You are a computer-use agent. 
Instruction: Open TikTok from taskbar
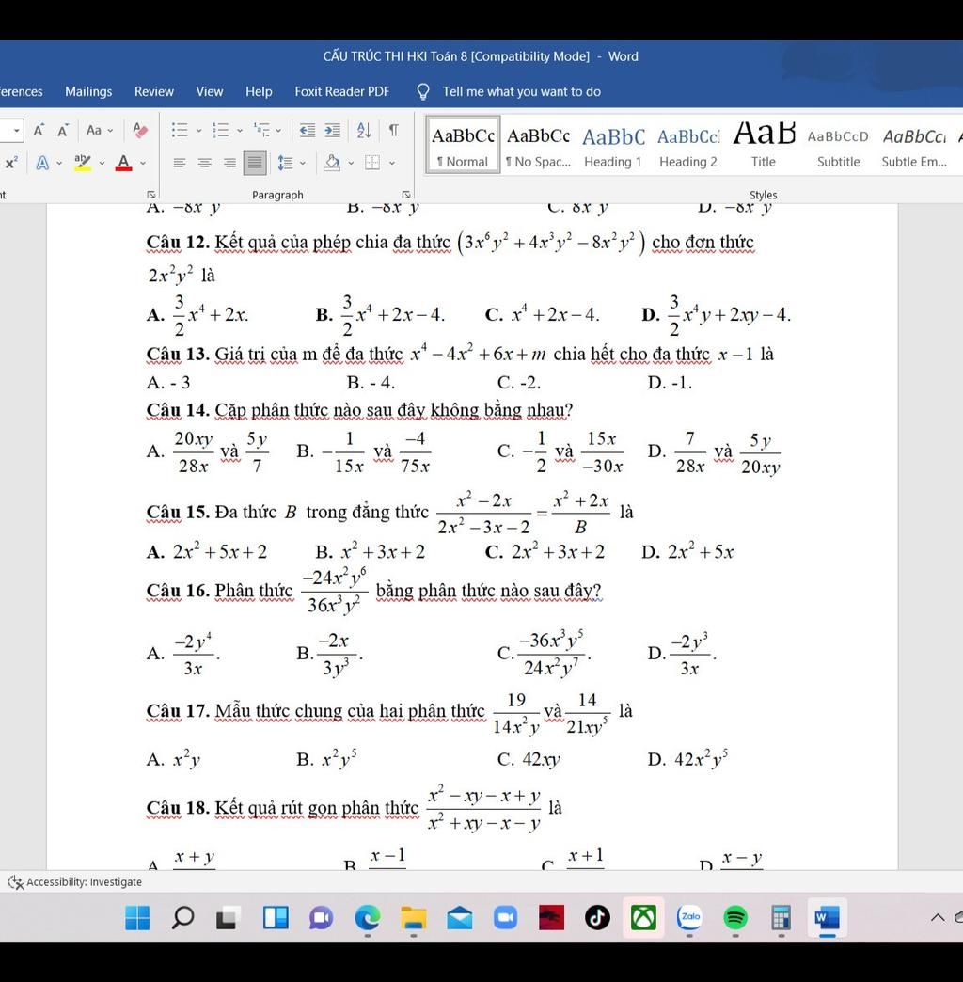(x=597, y=918)
